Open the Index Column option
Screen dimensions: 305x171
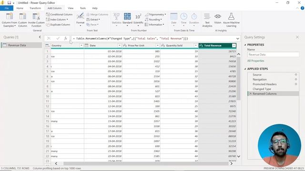[57, 19]
